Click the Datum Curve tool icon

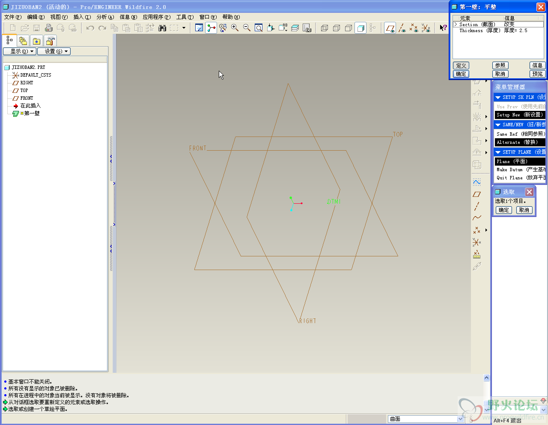(477, 218)
